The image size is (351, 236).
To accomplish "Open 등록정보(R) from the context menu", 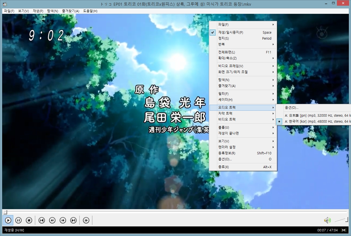I will click(x=243, y=153).
